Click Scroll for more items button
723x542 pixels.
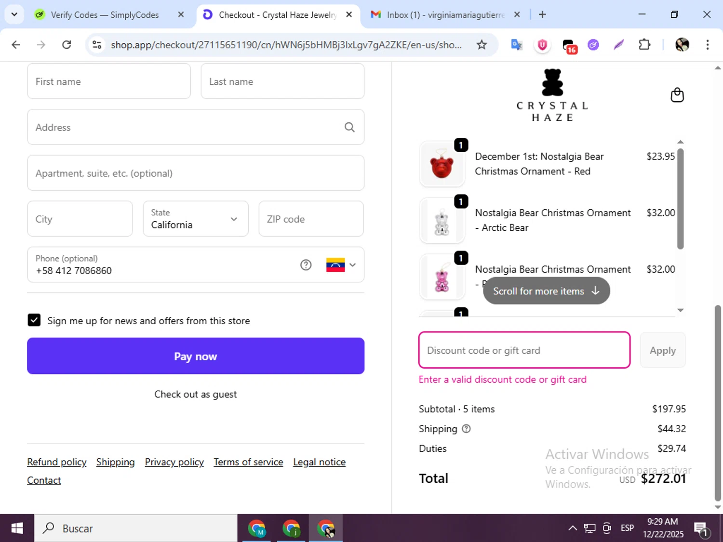[x=547, y=291]
